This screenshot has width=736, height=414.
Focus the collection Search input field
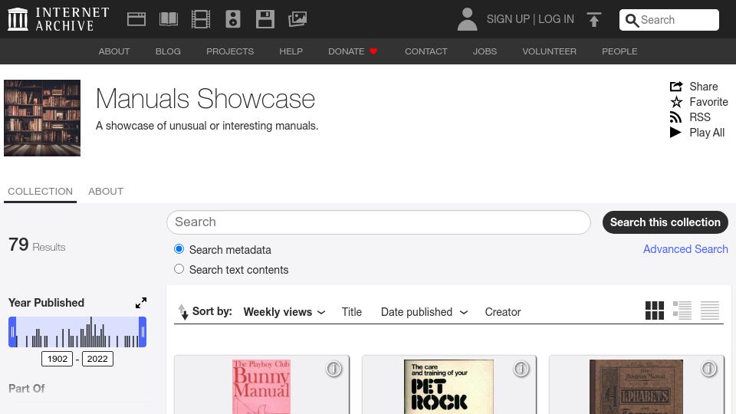tap(378, 222)
